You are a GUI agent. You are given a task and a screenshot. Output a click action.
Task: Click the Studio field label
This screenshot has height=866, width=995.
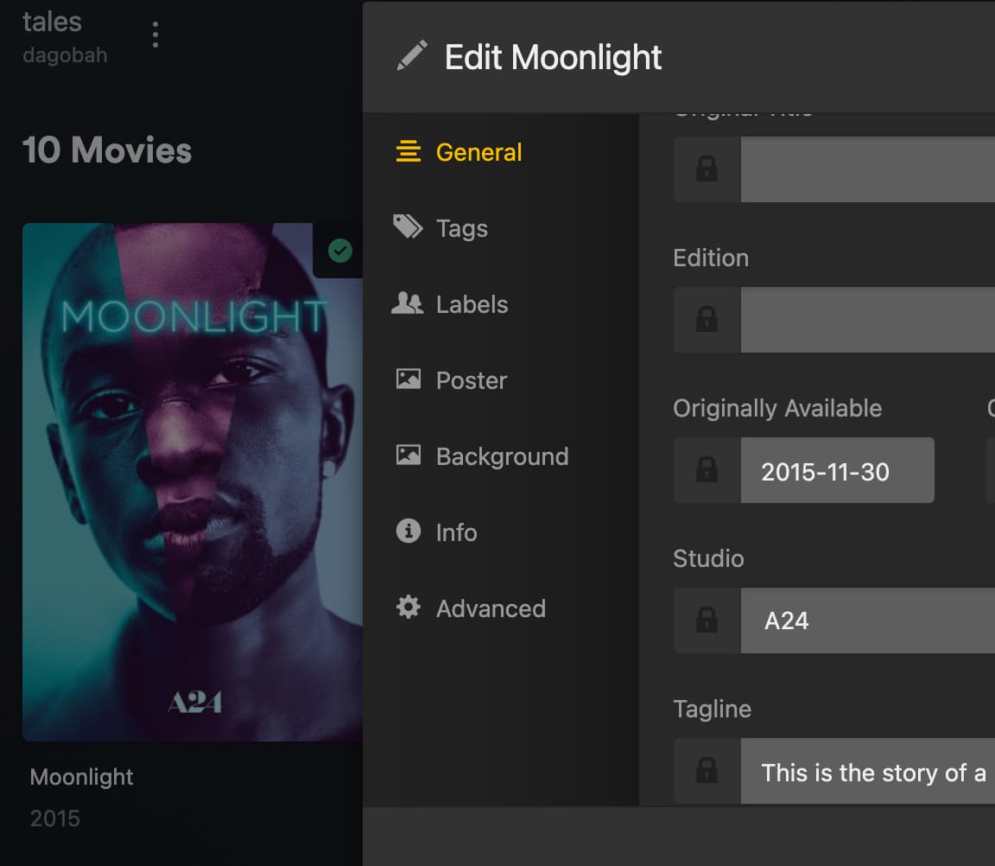[x=708, y=558]
